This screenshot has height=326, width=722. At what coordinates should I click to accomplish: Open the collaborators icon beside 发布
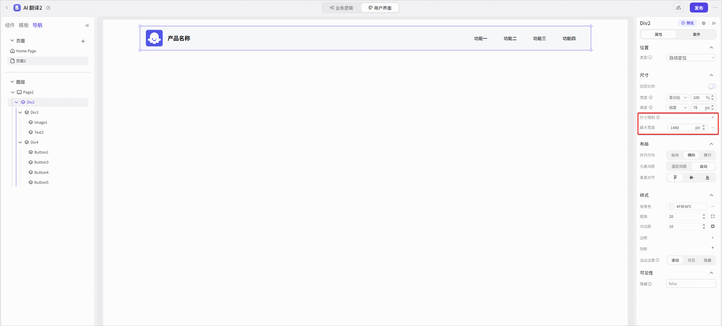pos(679,8)
